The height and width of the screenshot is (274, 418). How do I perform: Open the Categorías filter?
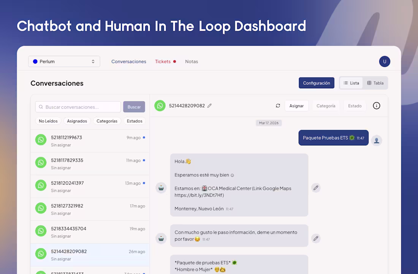coord(107,121)
